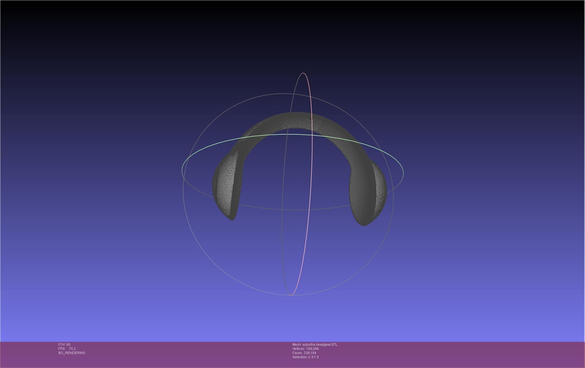Click the top apex of pink ring
The height and width of the screenshot is (368, 585).
point(303,73)
